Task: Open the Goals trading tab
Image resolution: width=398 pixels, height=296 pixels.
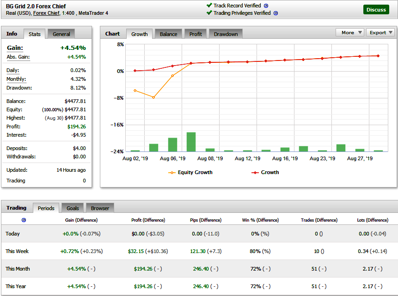Action: (x=73, y=208)
